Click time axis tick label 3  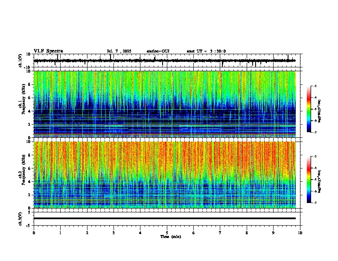(x=114, y=233)
